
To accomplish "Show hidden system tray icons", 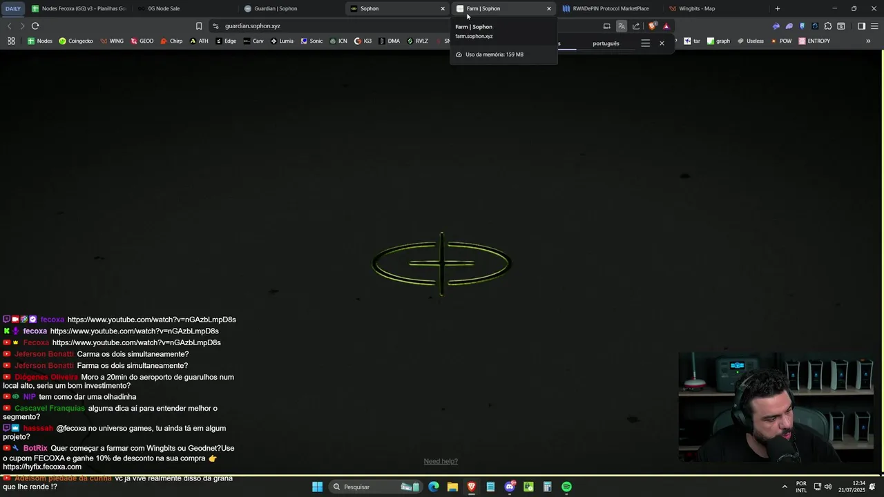I will pyautogui.click(x=785, y=487).
